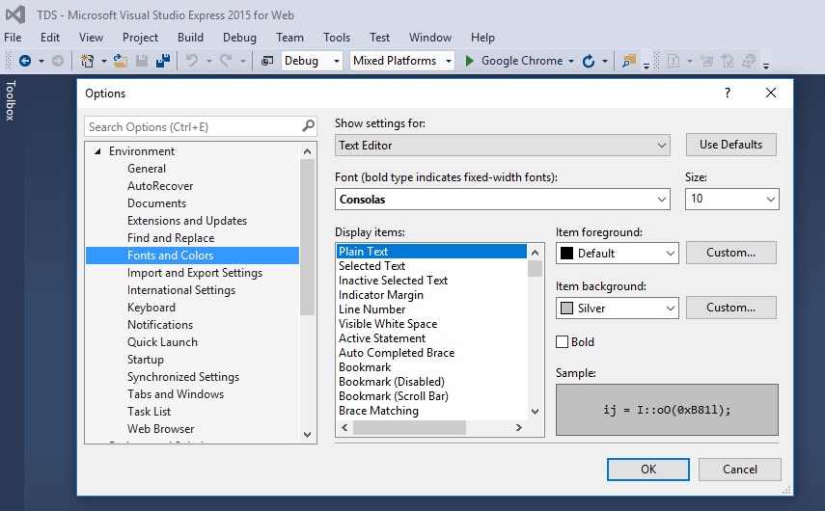This screenshot has width=825, height=511.
Task: Click Custom button for Item background
Action: pyautogui.click(x=730, y=308)
